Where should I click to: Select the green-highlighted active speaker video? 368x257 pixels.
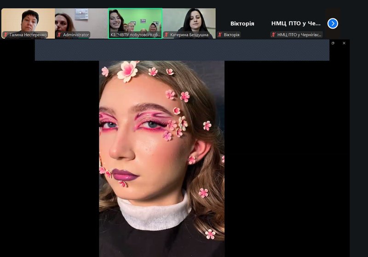click(135, 20)
